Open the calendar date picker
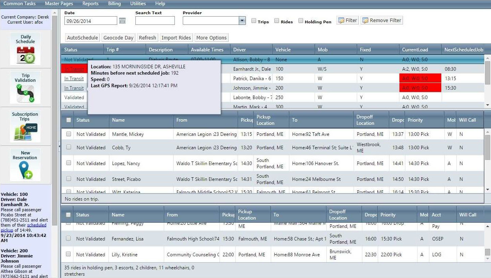Viewport: 491px width, 278px height. [x=122, y=20]
